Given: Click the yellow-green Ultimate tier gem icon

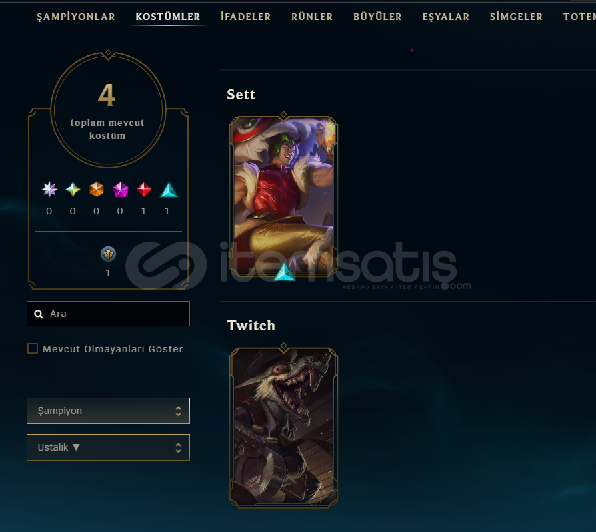Looking at the screenshot, I should tap(73, 189).
